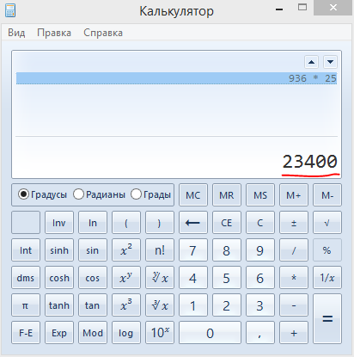Open the Справка menu
Viewport: 354px width, 357px height.
coord(103,33)
